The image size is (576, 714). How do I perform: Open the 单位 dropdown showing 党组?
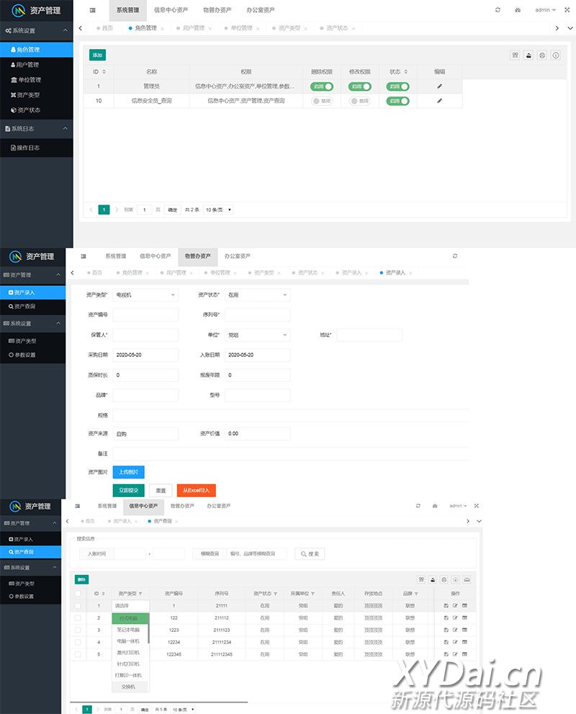click(x=258, y=335)
